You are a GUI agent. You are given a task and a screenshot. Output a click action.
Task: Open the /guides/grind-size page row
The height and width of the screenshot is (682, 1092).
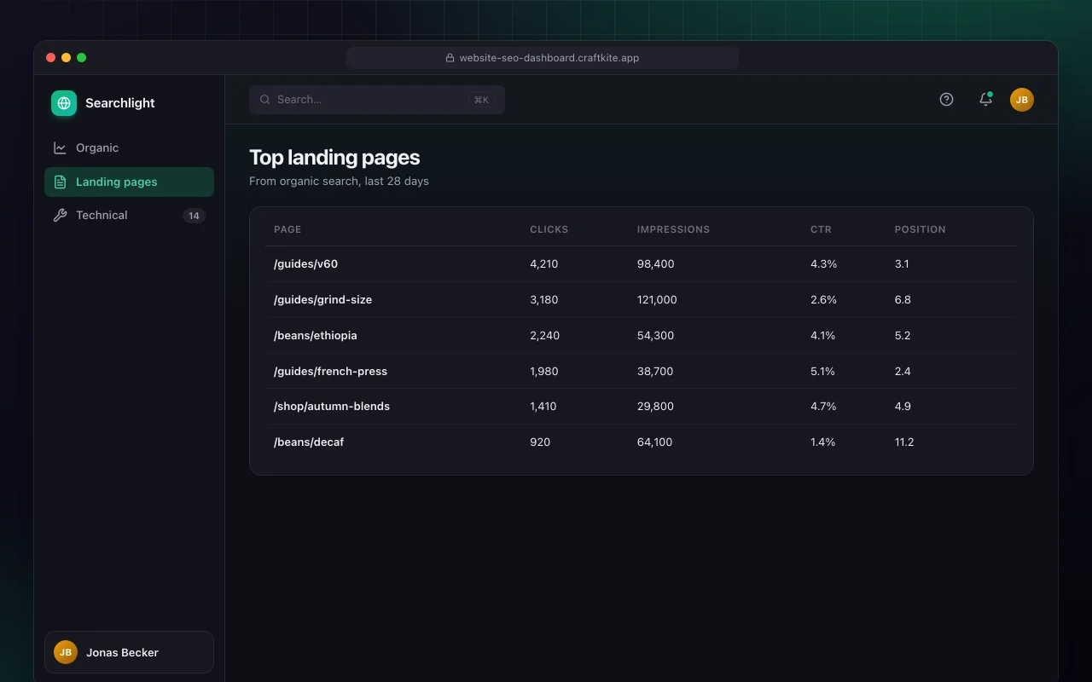pyautogui.click(x=642, y=300)
